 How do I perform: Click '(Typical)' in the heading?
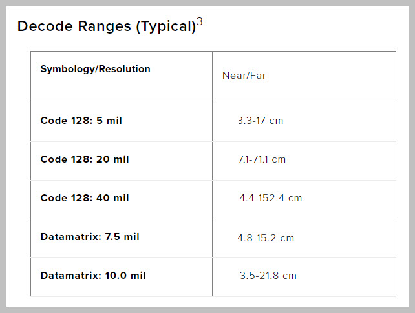point(162,26)
